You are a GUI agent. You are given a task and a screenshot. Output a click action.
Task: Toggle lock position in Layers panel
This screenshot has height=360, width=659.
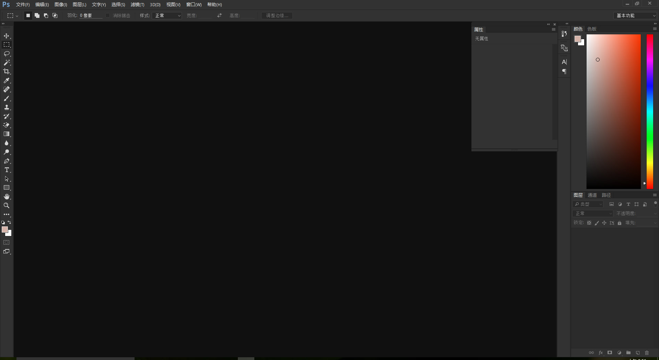[x=604, y=223]
